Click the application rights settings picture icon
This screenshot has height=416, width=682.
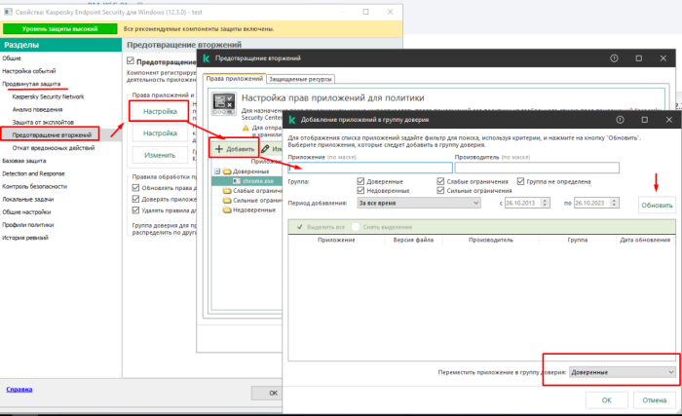tap(224, 103)
